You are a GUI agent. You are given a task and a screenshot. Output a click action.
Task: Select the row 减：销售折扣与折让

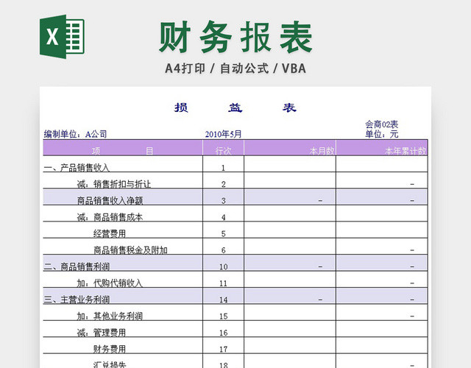tap(235, 180)
